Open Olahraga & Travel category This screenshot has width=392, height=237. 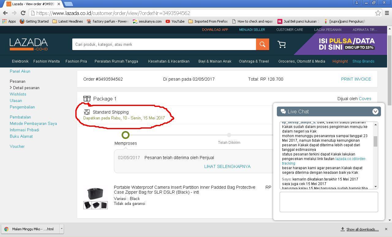point(254,61)
